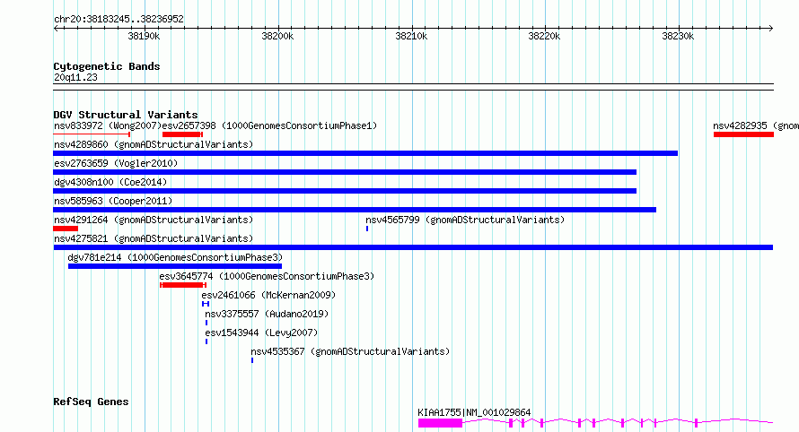Click the nsv4289860 (gnomADStructuralVariants) label
This screenshot has height=432, width=799.
(x=154, y=144)
